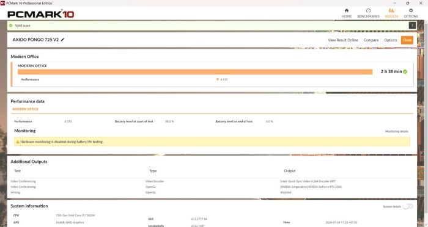Click the 'Battery level at start of test' label

(134, 121)
